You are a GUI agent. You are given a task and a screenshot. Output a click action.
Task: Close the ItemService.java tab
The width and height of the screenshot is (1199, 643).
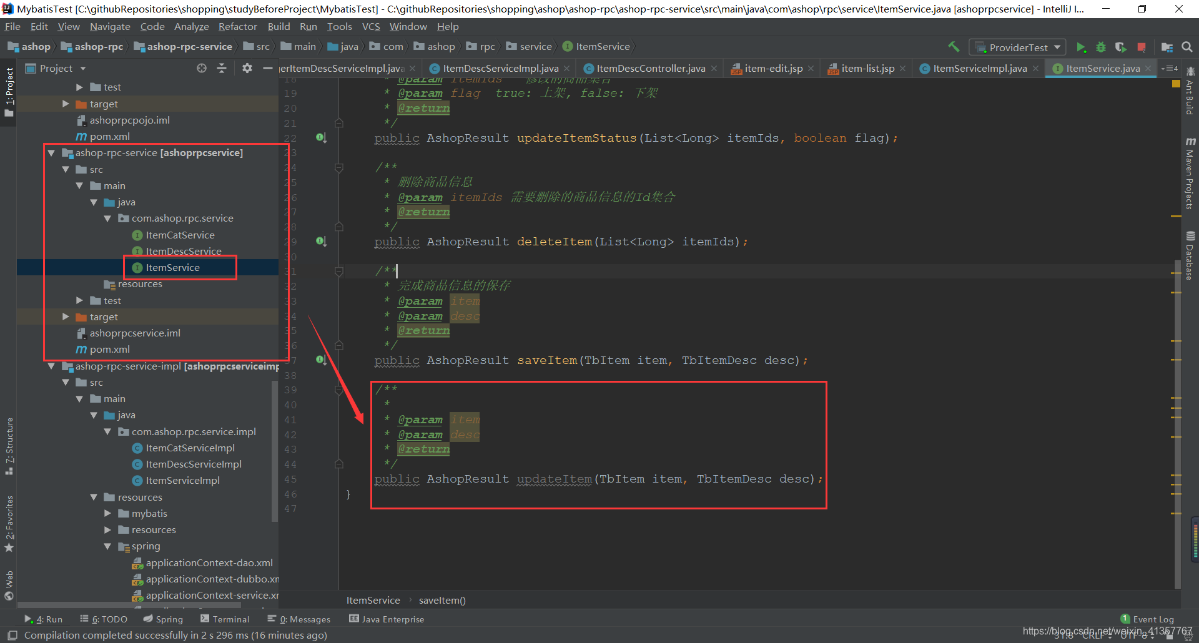[x=1148, y=69]
